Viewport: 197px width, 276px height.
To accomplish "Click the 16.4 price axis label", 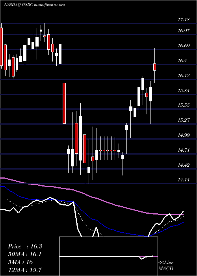I will [182, 61].
